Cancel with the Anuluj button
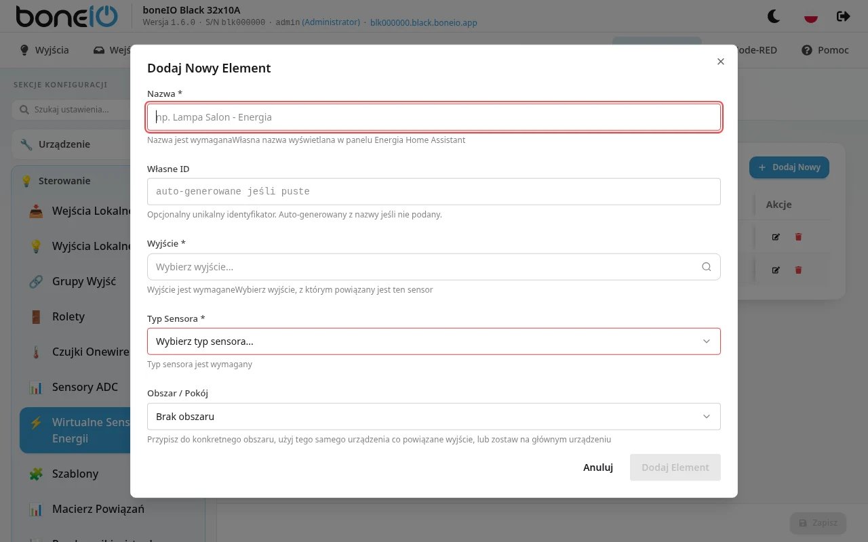Screen dimensions: 868x542 point(598,467)
